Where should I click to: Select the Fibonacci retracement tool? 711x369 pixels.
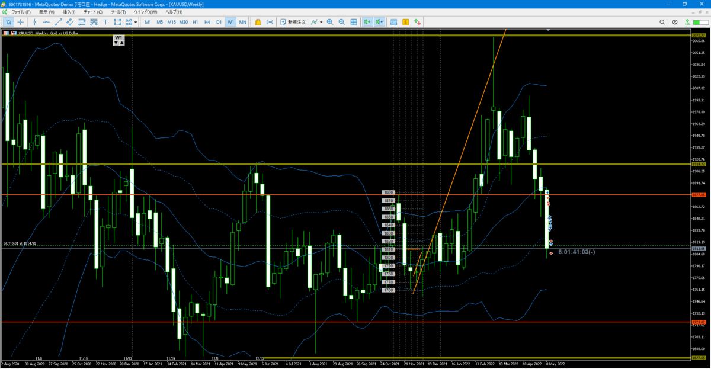(82, 22)
